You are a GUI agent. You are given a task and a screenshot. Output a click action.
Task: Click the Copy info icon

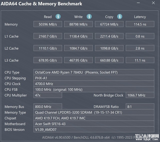pos(119,16)
